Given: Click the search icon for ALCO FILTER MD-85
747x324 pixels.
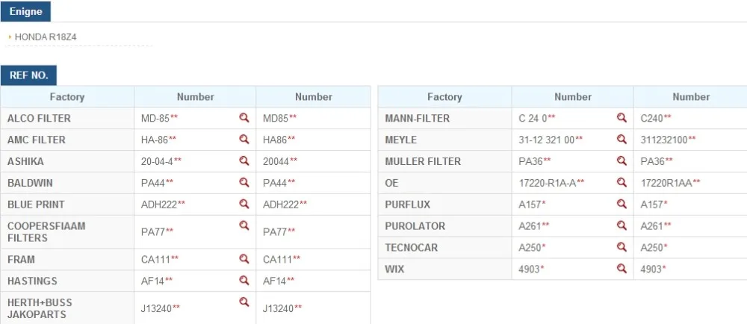Looking at the screenshot, I should coord(244,117).
